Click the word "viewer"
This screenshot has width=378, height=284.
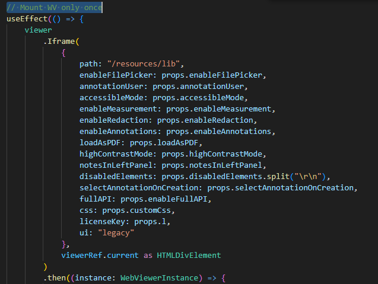(38, 30)
